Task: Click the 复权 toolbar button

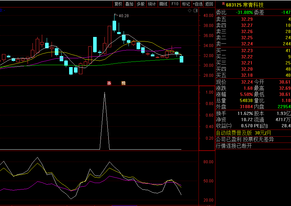Action: (118, 4)
